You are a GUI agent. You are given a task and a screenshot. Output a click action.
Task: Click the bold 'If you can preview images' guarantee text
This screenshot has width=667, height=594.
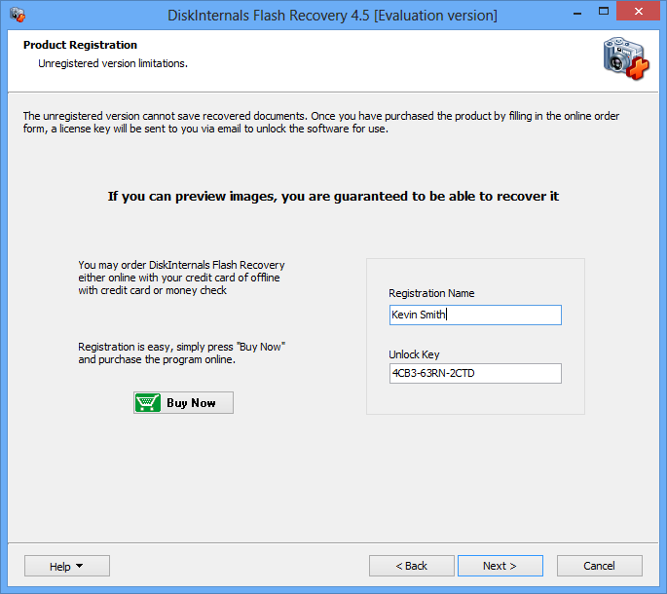point(333,196)
